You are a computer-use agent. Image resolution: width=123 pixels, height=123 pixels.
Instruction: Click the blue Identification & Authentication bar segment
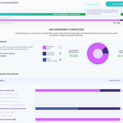coord(57,109)
